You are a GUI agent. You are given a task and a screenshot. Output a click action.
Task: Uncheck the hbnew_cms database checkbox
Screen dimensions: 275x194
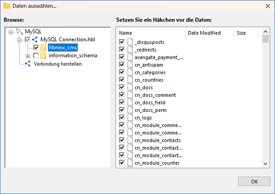[36, 48]
